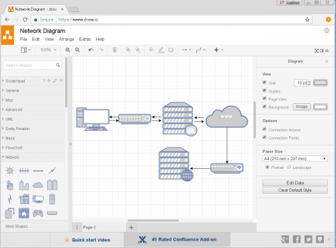Click the Delete trash icon
This screenshot has width=336, height=248.
(x=114, y=50)
